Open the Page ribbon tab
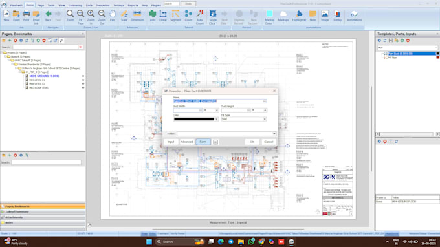The height and width of the screenshot is (247, 440). 41,5
